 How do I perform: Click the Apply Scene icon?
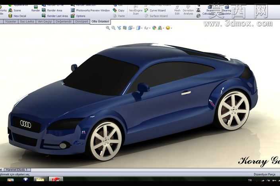pyautogui.click(x=160, y=28)
